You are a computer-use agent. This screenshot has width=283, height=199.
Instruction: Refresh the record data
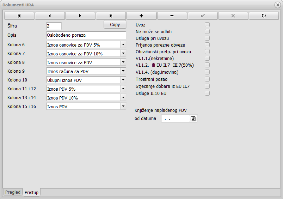[x=264, y=16]
